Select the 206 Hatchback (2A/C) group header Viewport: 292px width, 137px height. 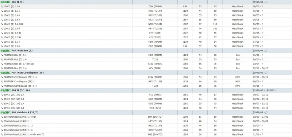pos(20,113)
